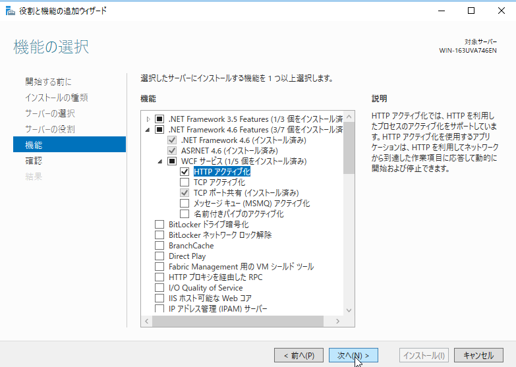Cancel the wizard with キャンセル button

478,355
